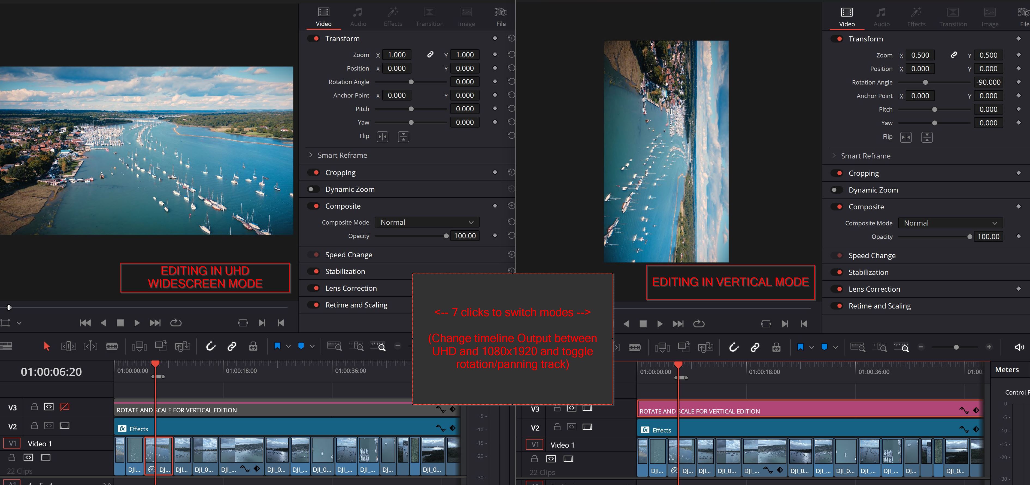Open Effects tab in right Inspector
The height and width of the screenshot is (485, 1030).
(x=916, y=18)
